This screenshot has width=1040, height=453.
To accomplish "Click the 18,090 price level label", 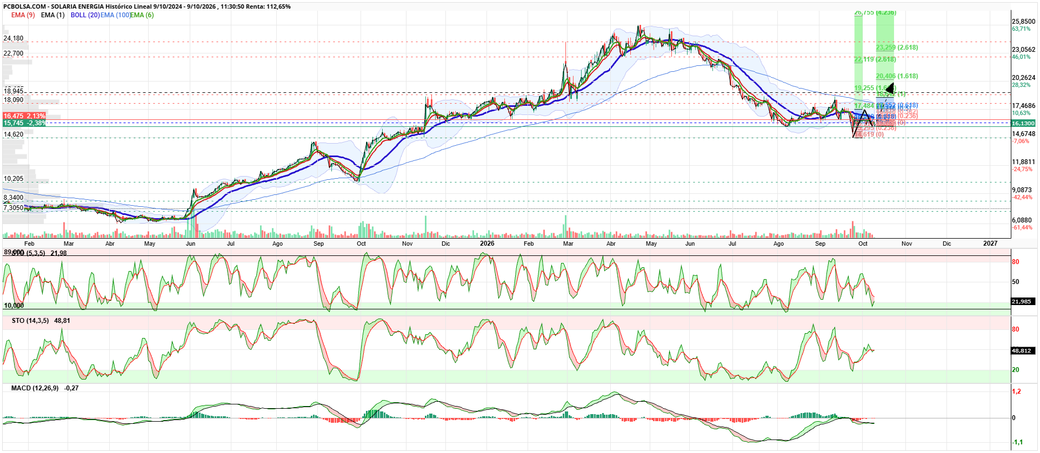I will [x=14, y=100].
